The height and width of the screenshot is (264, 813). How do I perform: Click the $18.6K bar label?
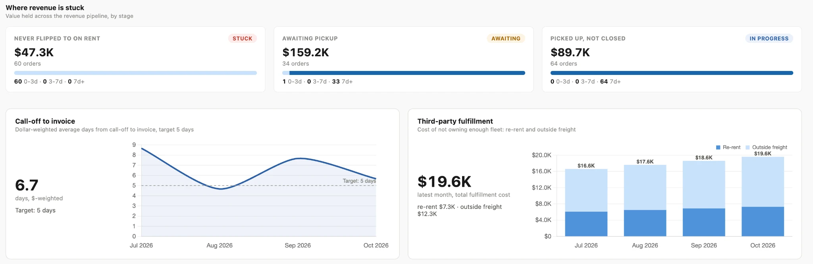[704, 158]
